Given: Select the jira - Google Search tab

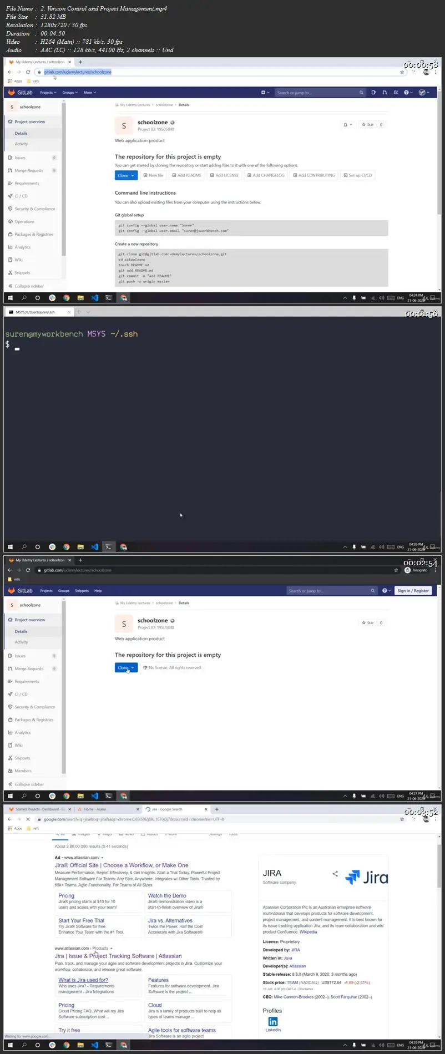Looking at the screenshot, I should (x=175, y=809).
